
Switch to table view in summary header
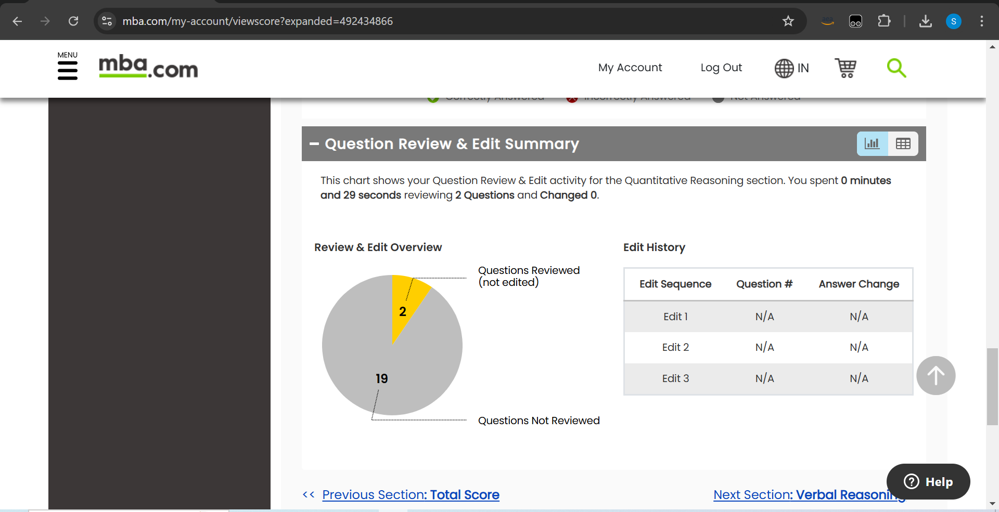tap(903, 144)
